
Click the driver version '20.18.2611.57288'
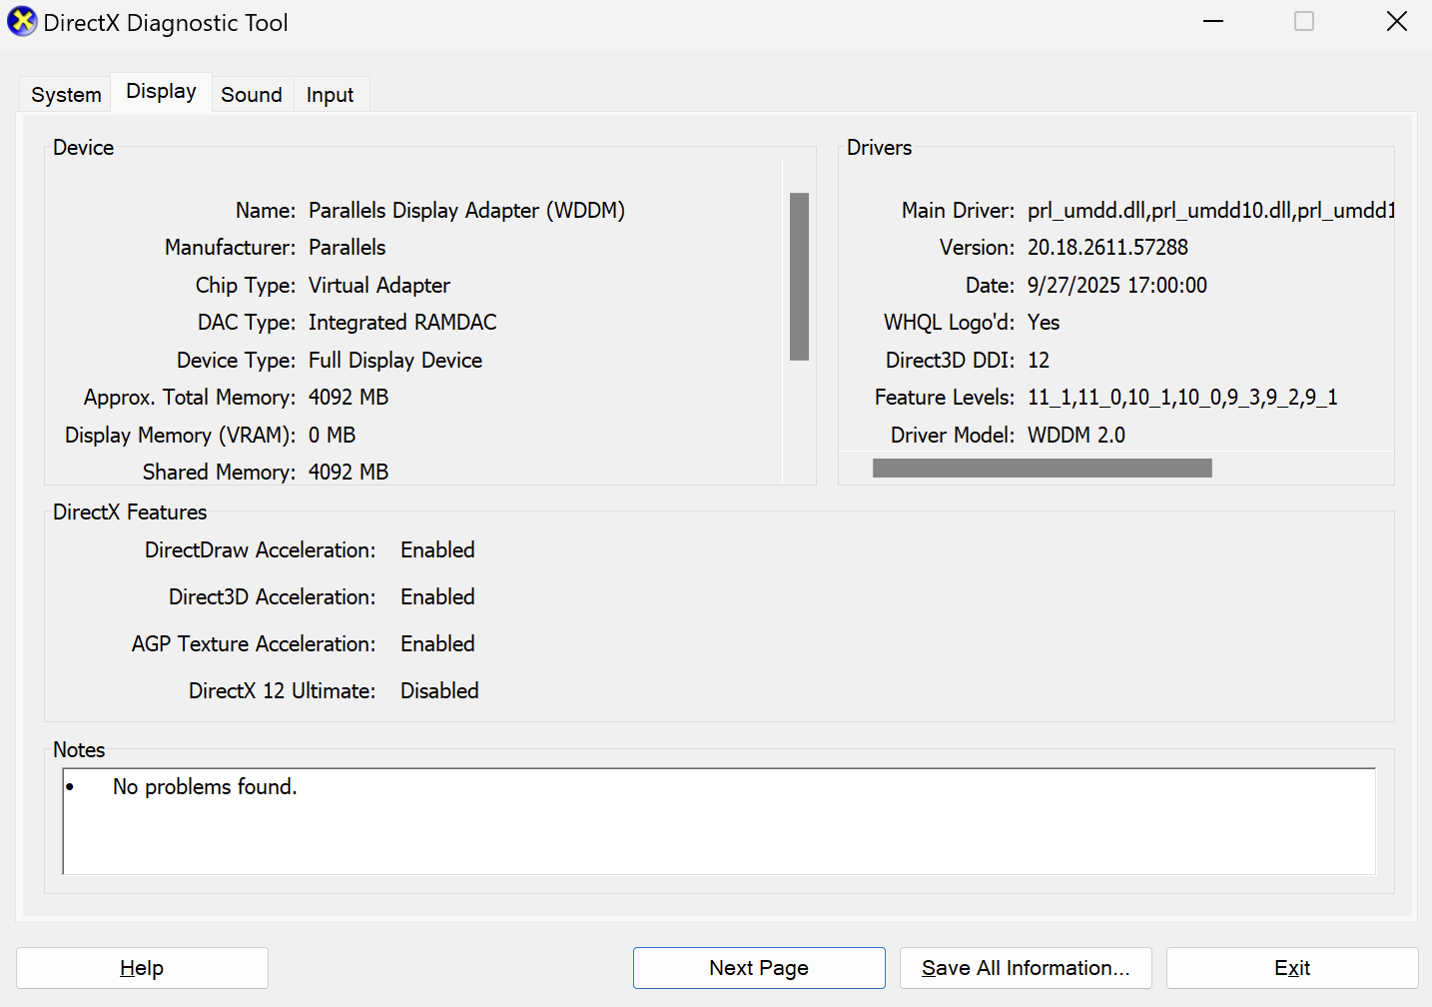[x=1107, y=248]
